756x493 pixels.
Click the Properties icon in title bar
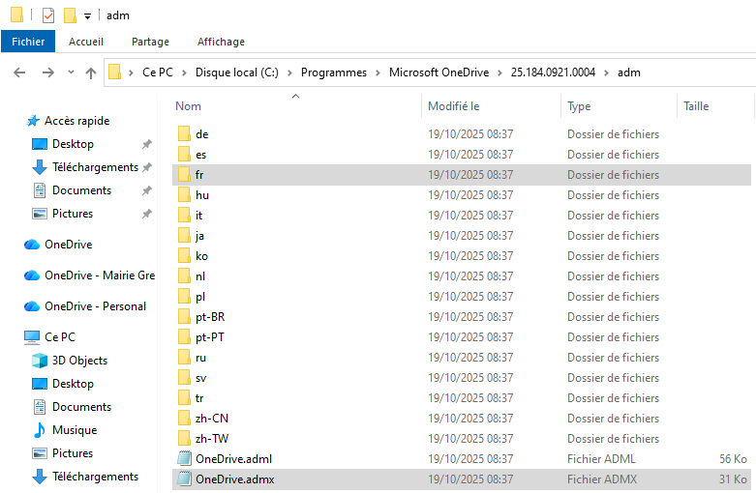(48, 15)
